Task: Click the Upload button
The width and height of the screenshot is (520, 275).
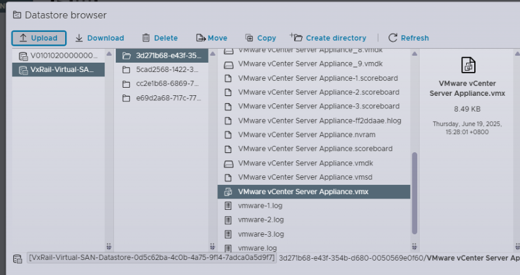Action: click(x=38, y=38)
